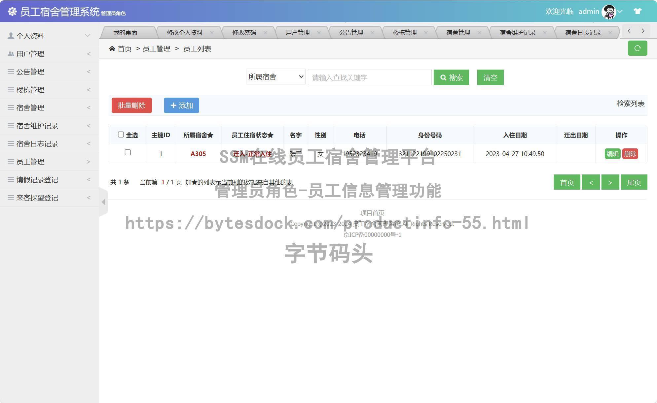Close the 公告管理 tab

coord(372,33)
